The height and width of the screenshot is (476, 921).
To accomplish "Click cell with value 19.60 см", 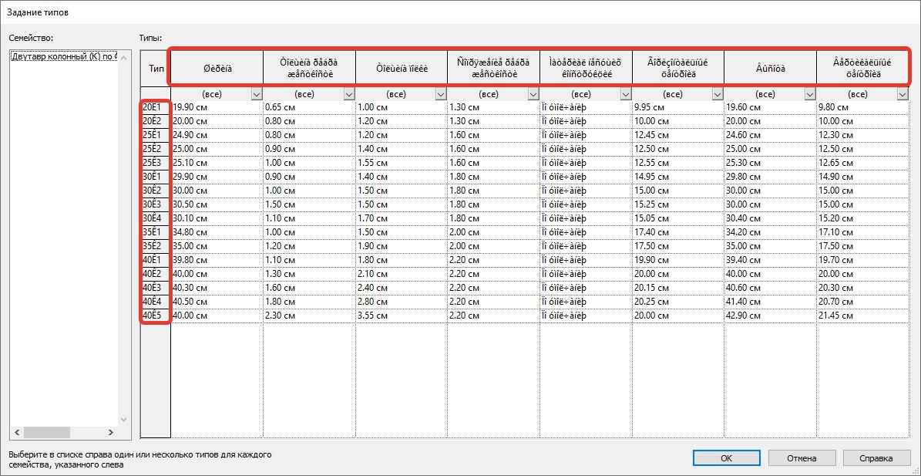I will pos(770,107).
